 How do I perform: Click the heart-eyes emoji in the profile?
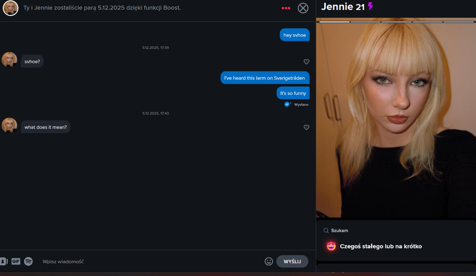(x=331, y=246)
